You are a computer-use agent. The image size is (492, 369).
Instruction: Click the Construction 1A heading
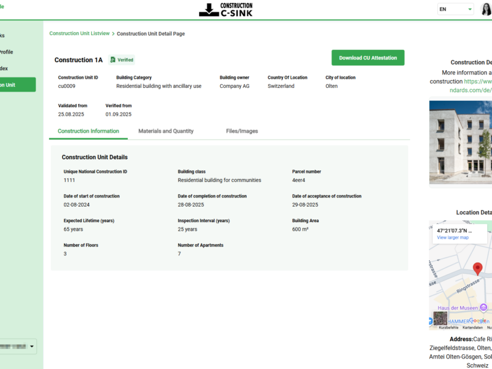[x=79, y=60]
